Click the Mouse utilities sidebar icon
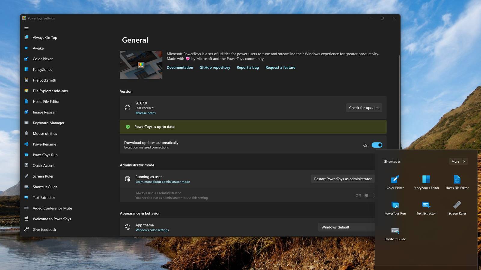This screenshot has width=481, height=270. pyautogui.click(x=26, y=133)
